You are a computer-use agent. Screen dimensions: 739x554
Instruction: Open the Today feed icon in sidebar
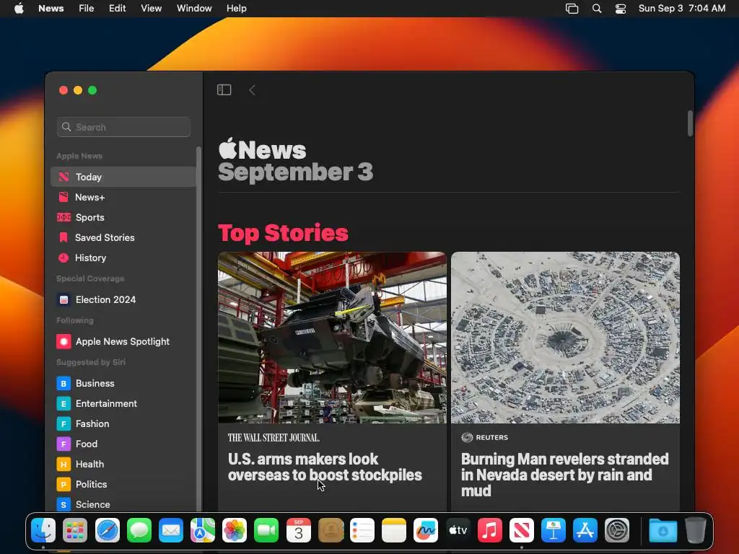64,177
